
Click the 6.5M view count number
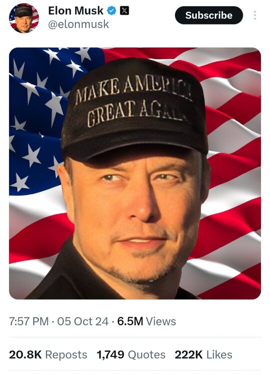[x=130, y=321]
